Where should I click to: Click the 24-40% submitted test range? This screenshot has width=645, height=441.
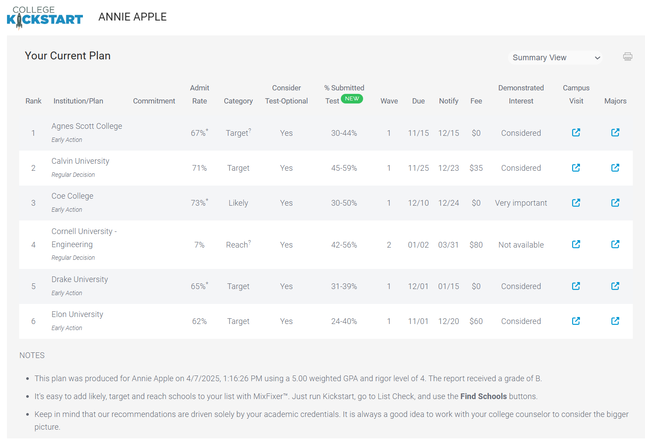click(x=344, y=321)
